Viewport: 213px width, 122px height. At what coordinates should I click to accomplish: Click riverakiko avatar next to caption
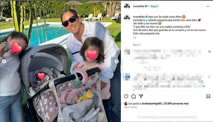point(127,18)
